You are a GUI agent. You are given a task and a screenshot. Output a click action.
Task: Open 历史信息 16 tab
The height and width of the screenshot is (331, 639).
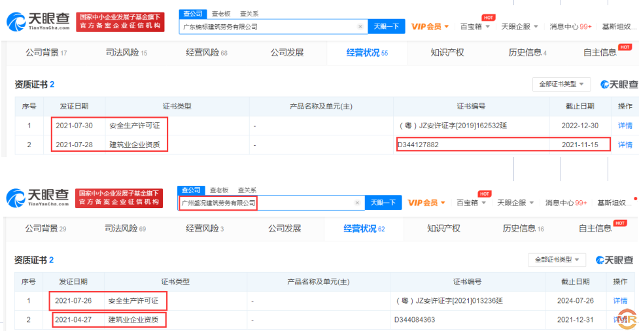(x=523, y=229)
